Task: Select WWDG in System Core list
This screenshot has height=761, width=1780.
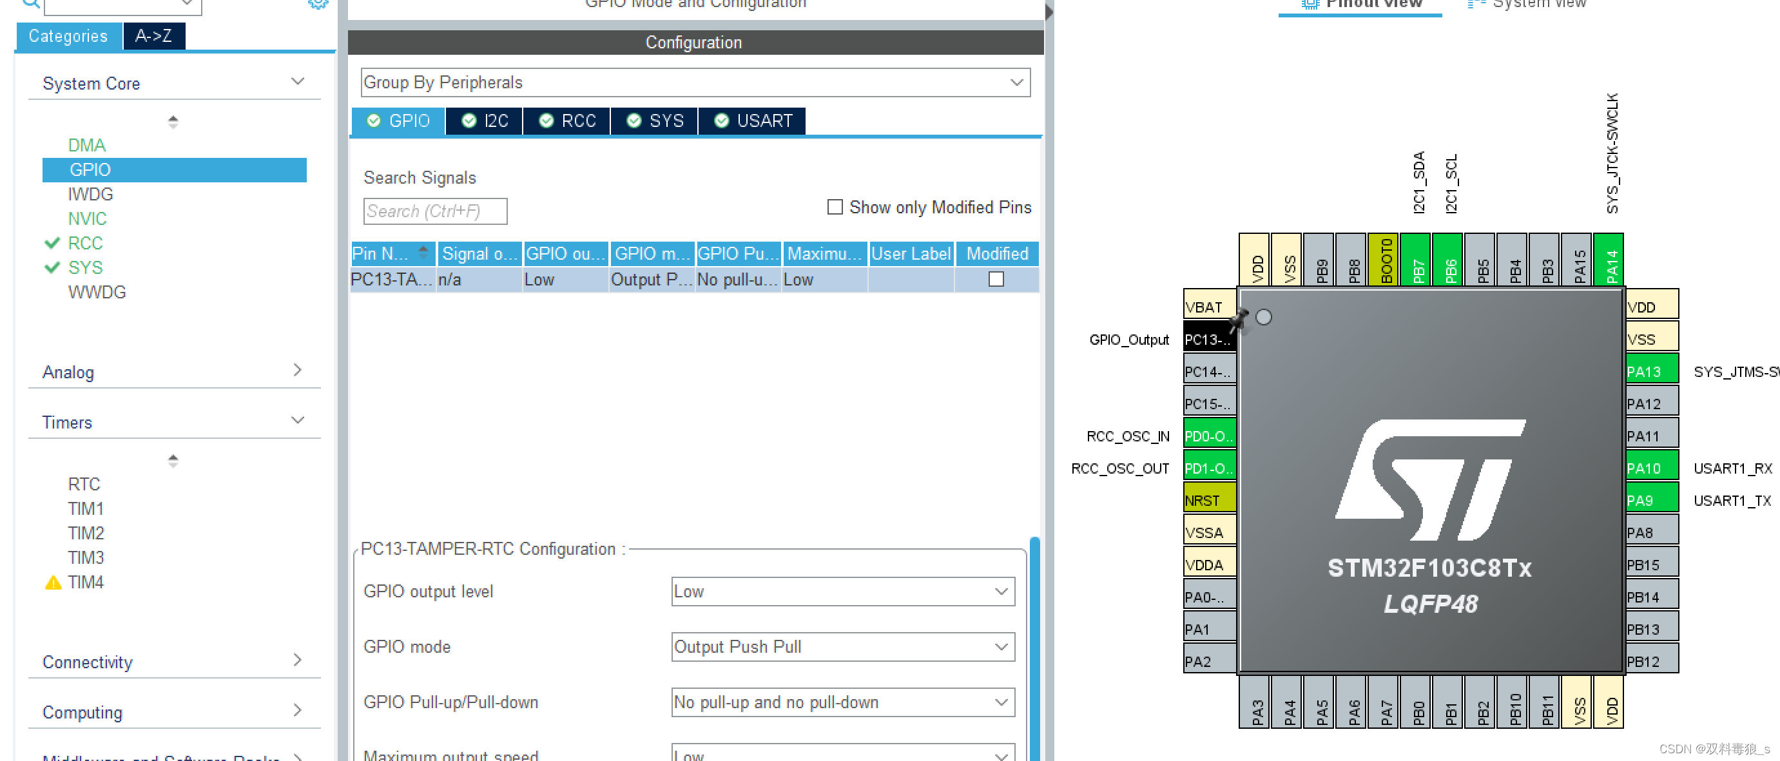Action: pyautogui.click(x=97, y=293)
